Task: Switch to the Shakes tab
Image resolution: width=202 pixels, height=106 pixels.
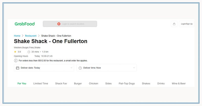Action: 146,83
